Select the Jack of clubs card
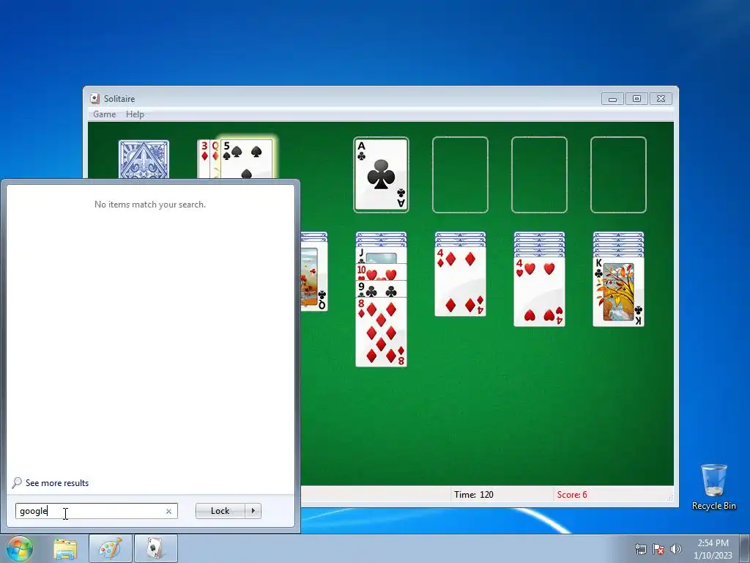Viewport: 750px width, 563px height. click(x=381, y=256)
